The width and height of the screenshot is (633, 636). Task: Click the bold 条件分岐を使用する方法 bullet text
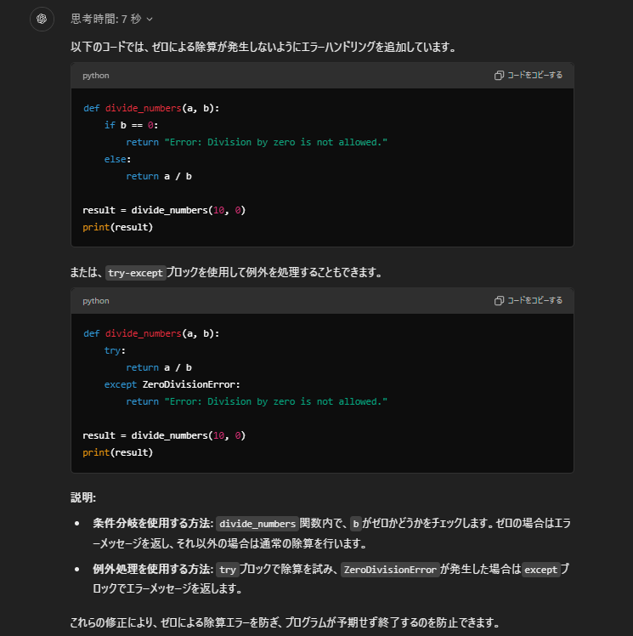152,524
